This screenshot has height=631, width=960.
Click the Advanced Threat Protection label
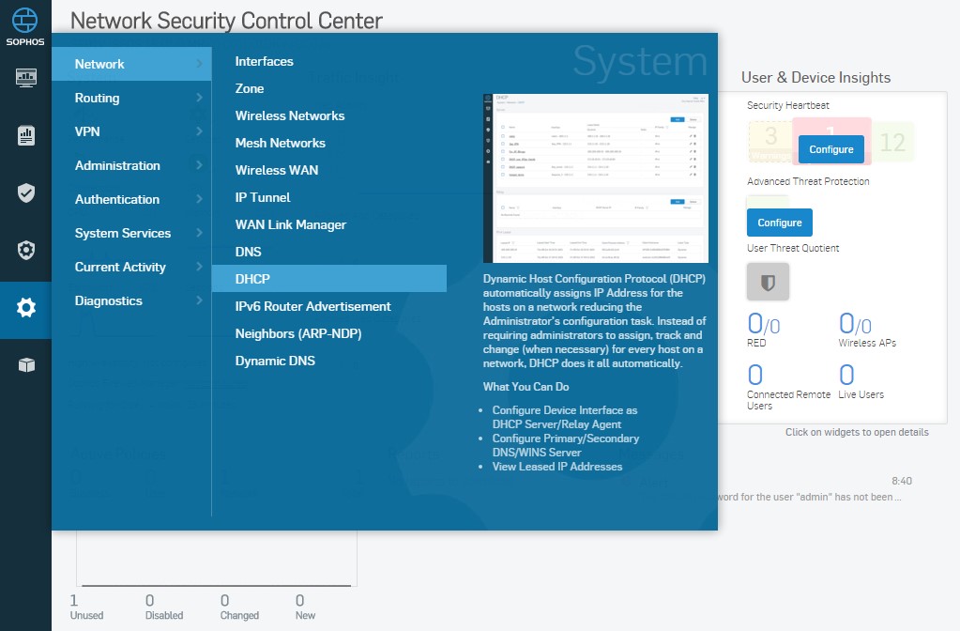[x=808, y=181]
